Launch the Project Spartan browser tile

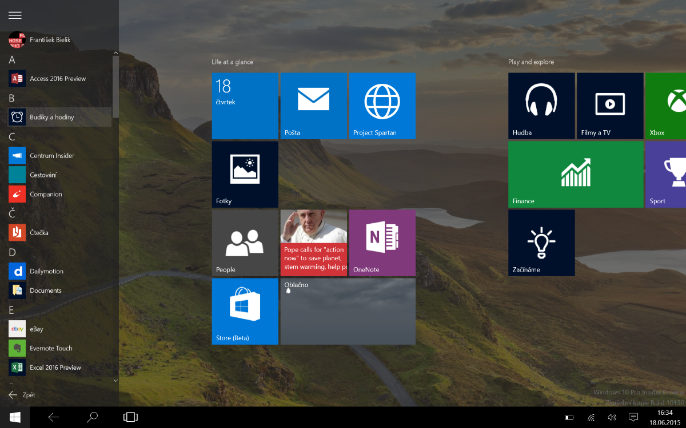pyautogui.click(x=382, y=106)
